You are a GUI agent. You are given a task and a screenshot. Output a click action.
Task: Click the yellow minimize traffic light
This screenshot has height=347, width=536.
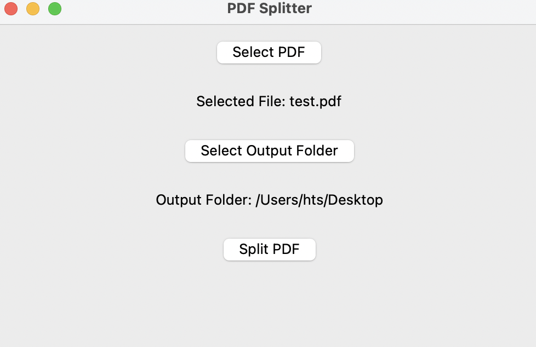click(32, 9)
